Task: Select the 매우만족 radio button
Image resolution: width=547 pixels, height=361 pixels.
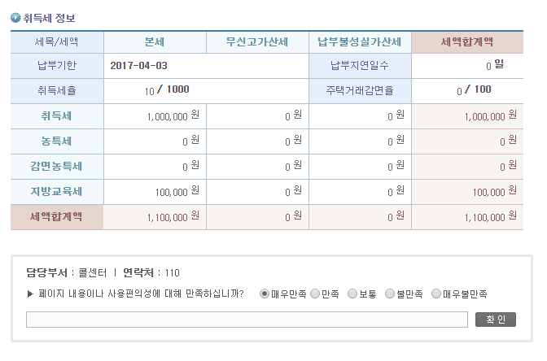Action: [265, 294]
